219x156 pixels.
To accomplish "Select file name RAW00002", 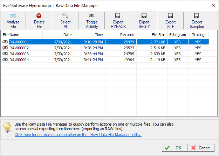I will click(19, 48).
